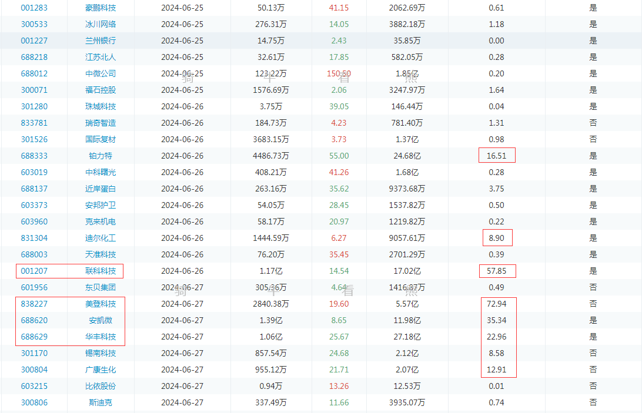The width and height of the screenshot is (642, 413).
Task: Open stock code link 001283
Action: (x=34, y=8)
